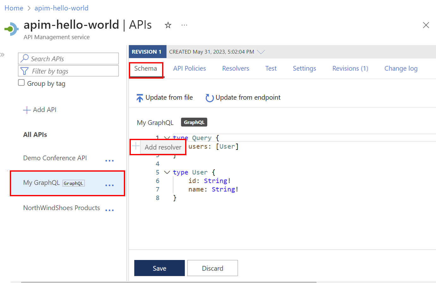Viewport: 436px width, 283px height.
Task: Open the My GraphQL context menu dots
Action: click(x=109, y=186)
